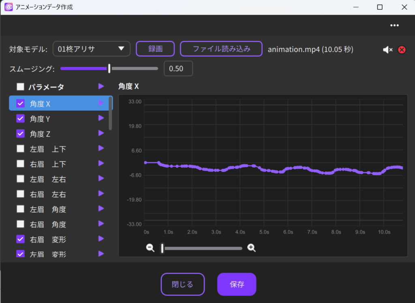415x303 pixels.
Task: Open the three-dots more options menu
Action: (394, 25)
